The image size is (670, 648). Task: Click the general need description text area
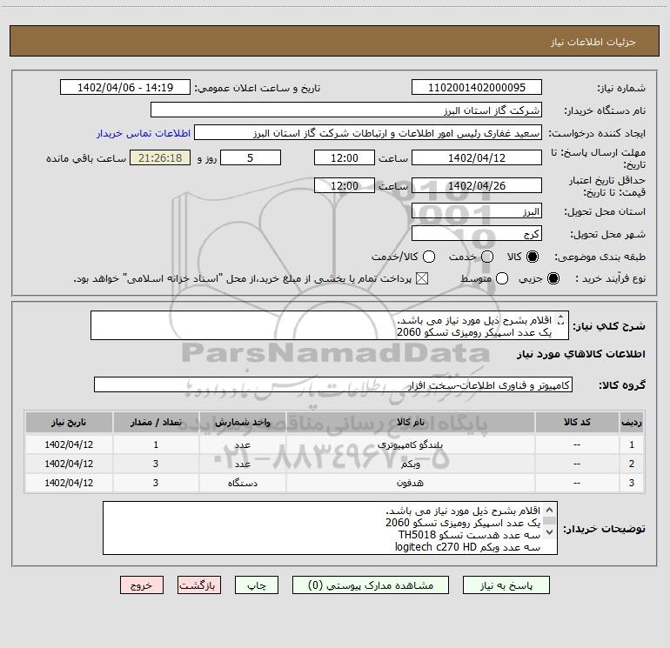[330, 325]
